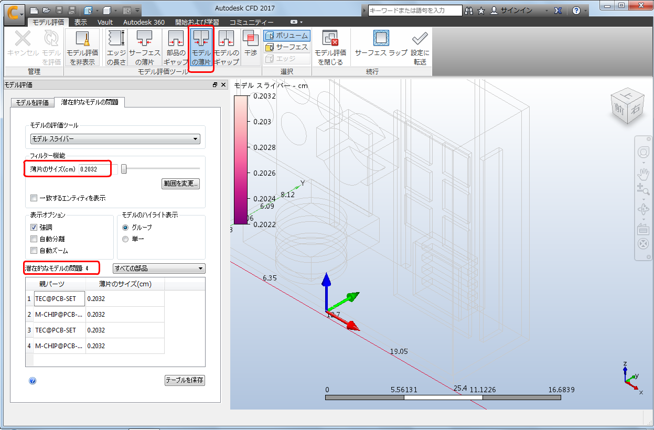Launch the サーフェス ラップ (surface wrap) tool

point(381,43)
